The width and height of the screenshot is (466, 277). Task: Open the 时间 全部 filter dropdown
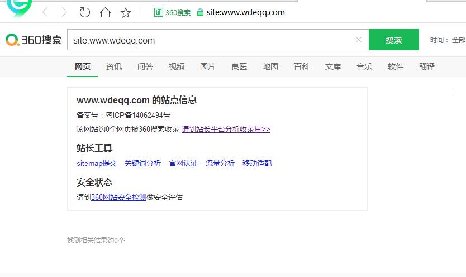(x=448, y=40)
